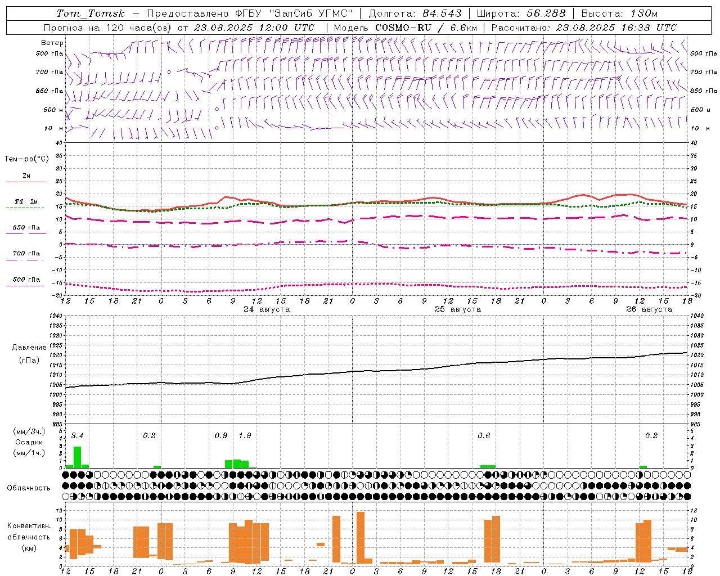Viewport: 720px width, 576px height.
Task: Click the tallest green precipitation bar below 3.4
Action: 78,457
